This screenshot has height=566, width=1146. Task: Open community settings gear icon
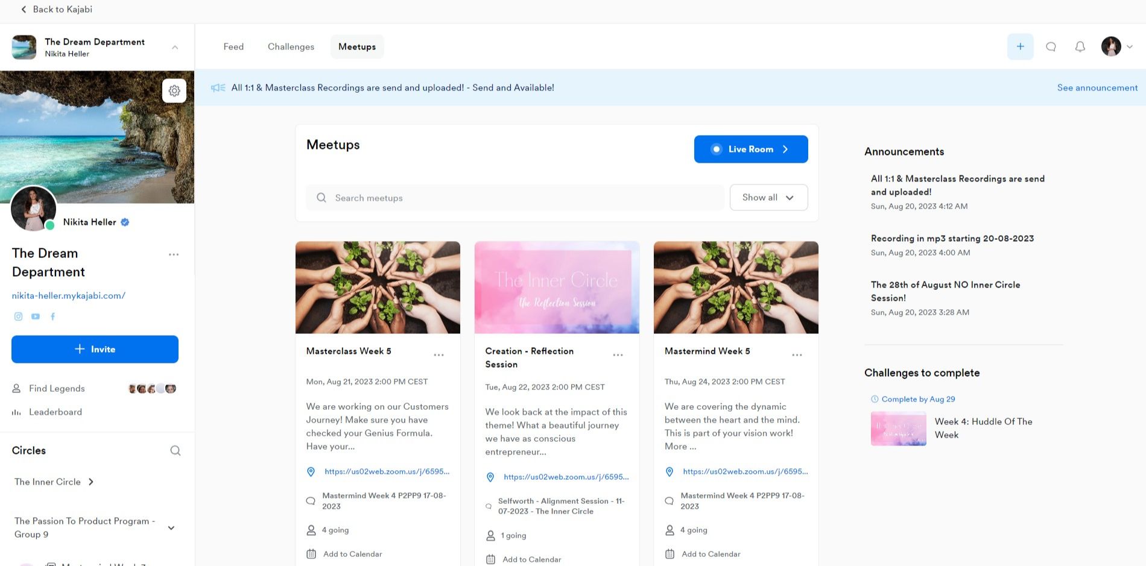[174, 90]
